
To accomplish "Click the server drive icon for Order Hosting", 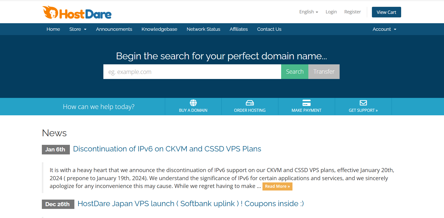I will point(250,103).
